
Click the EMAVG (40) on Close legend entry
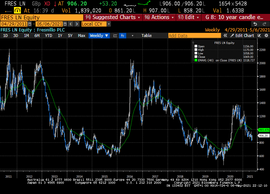(219, 60)
